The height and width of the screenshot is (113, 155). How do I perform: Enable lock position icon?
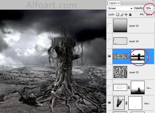(126, 15)
